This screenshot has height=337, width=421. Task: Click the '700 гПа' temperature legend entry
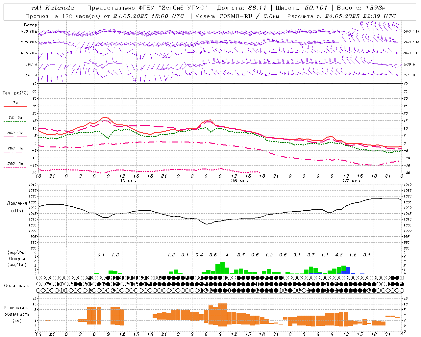[x=15, y=148]
